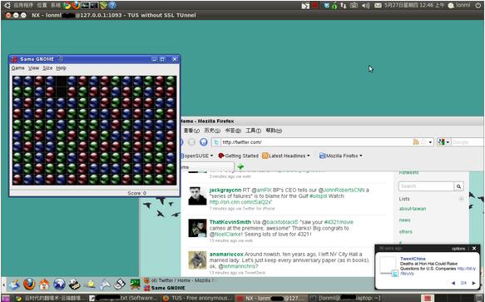Viewport: 485px width, 302px height.
Task: Open the mail envelope indicator
Action: point(378,5)
